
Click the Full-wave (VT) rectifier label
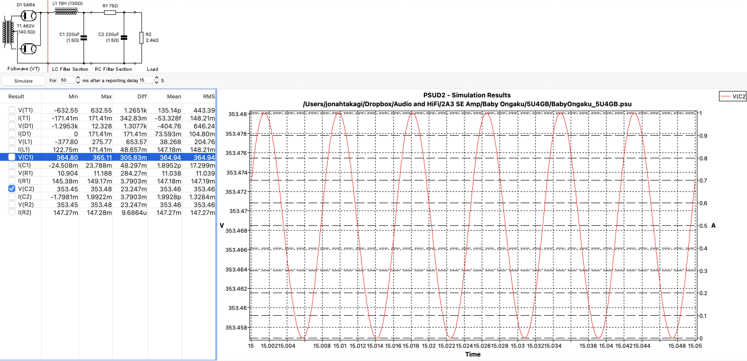(x=23, y=69)
